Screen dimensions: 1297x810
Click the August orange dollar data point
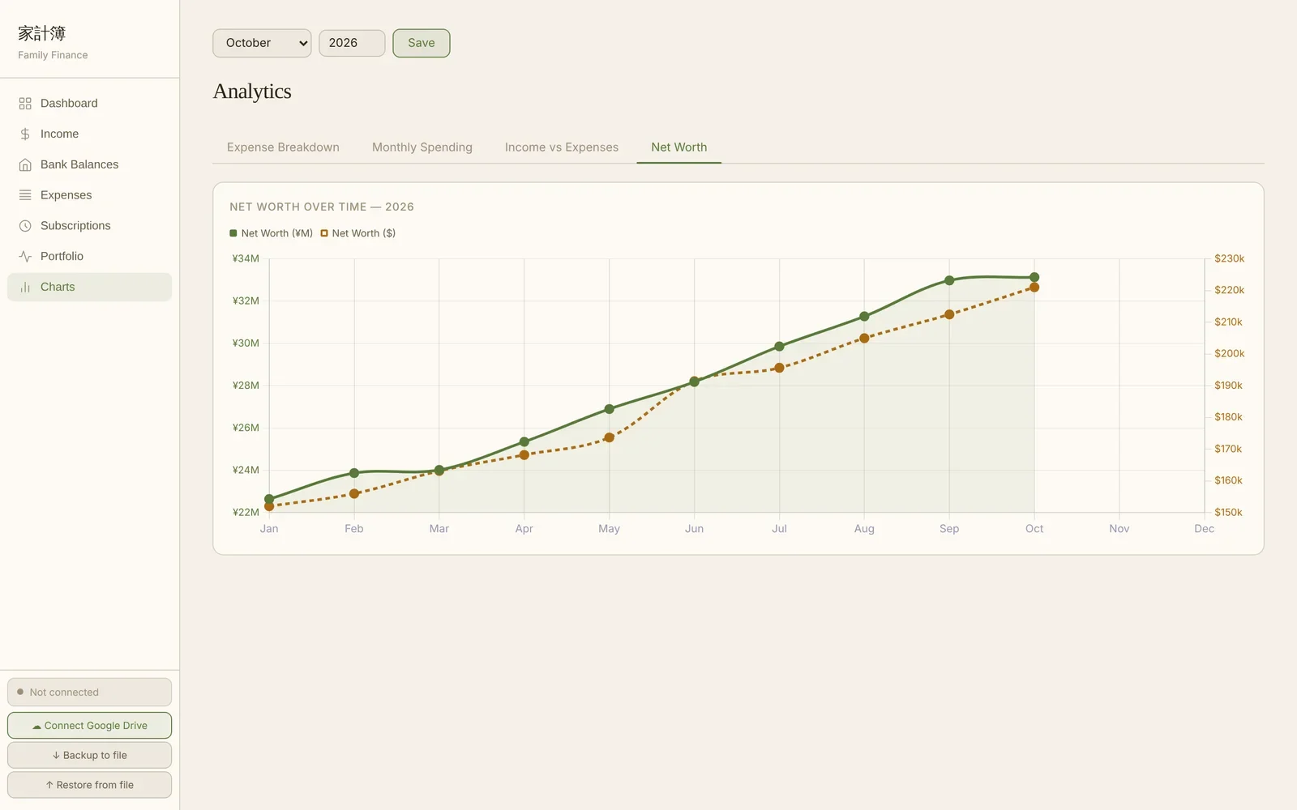[864, 339]
